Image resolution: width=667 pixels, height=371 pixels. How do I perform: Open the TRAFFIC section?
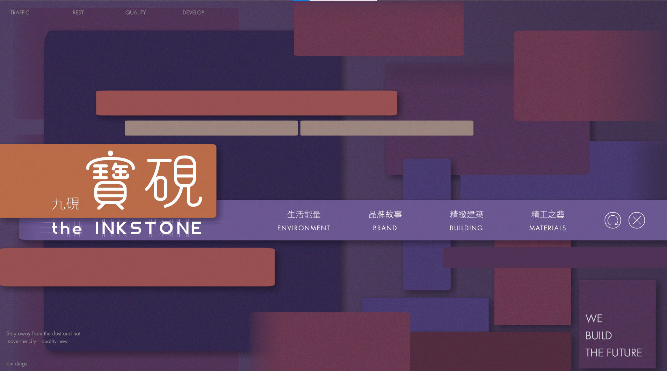click(x=20, y=13)
